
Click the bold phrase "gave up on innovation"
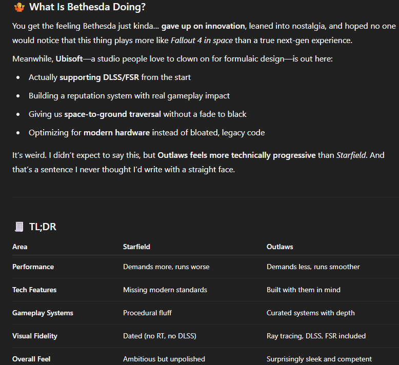pyautogui.click(x=203, y=26)
